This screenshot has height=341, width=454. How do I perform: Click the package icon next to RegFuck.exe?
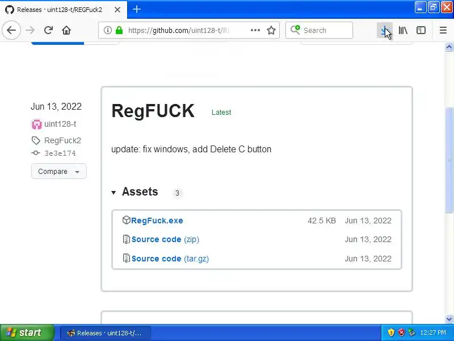click(126, 220)
